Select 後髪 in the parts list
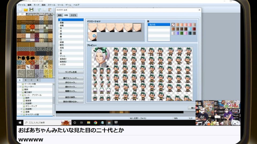Screen dimensions: 257x144 pos(71,26)
